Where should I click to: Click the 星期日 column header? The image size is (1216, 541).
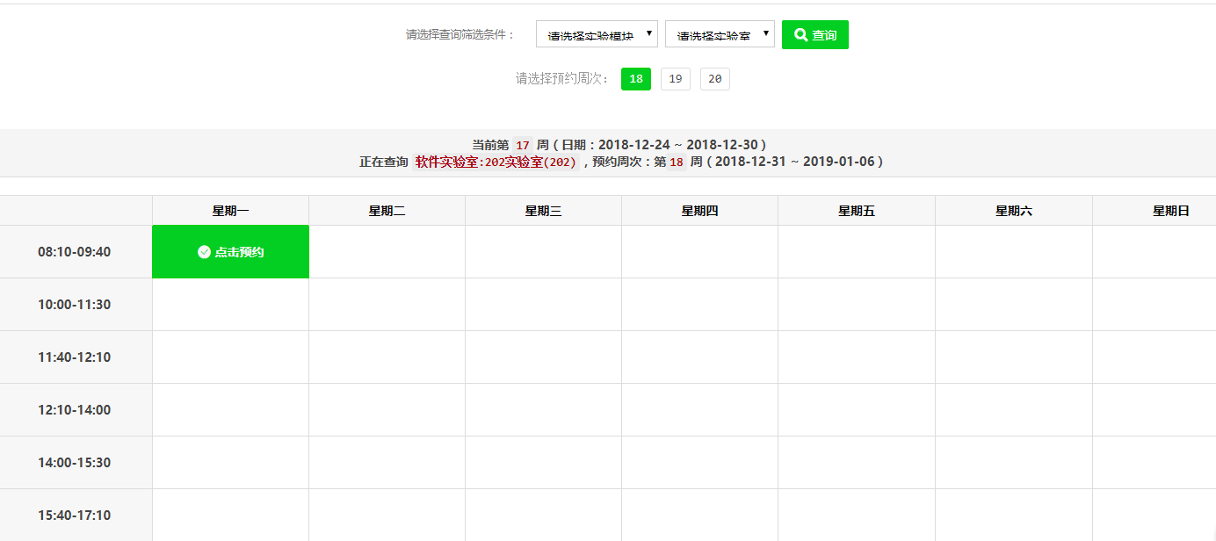tap(1170, 211)
